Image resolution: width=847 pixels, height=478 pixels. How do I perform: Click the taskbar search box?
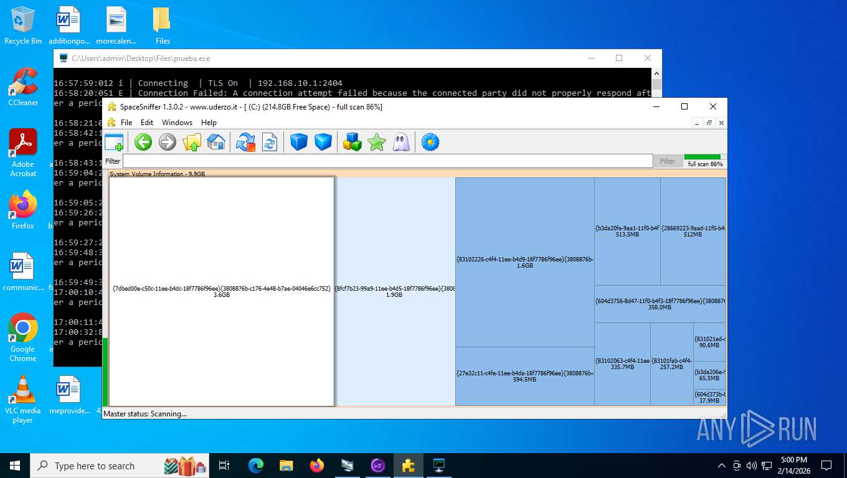coord(120,466)
